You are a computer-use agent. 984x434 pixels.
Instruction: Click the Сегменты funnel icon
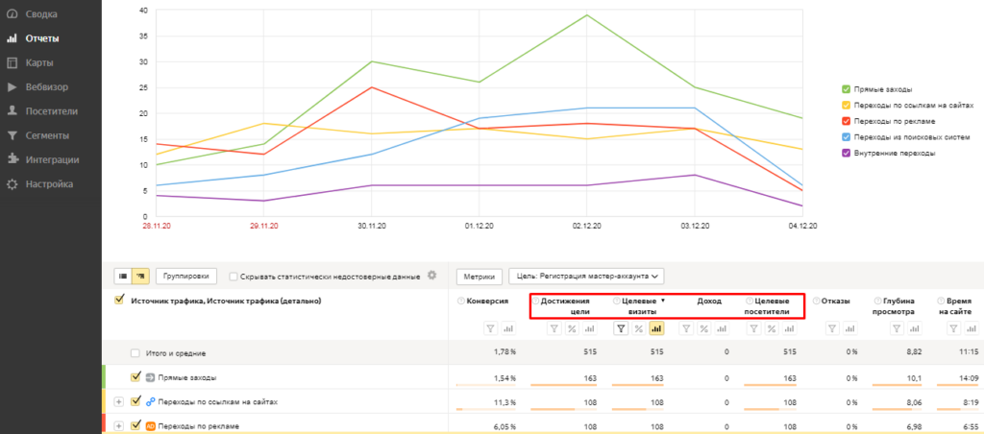pyautogui.click(x=12, y=135)
